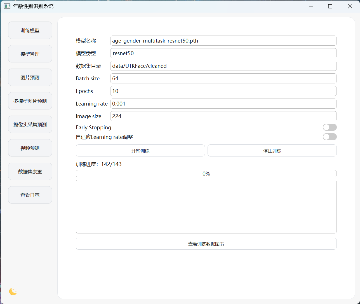The image size is (360, 304).
Task: Open 数据集去重 from sidebar
Action: 30,172
